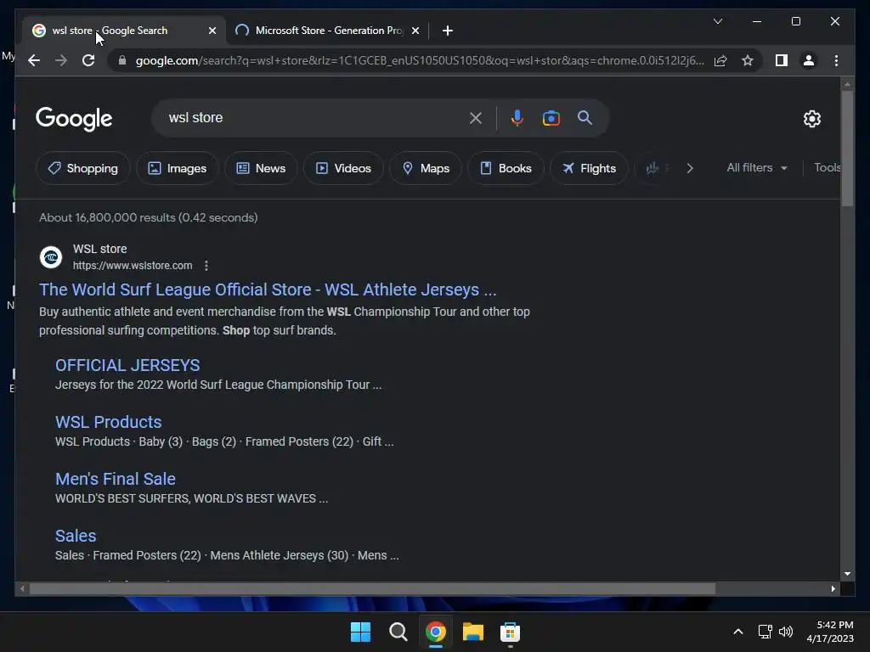Click the vertical scrollbar thumb
Image resolution: width=870 pixels, height=652 pixels.
click(847, 148)
